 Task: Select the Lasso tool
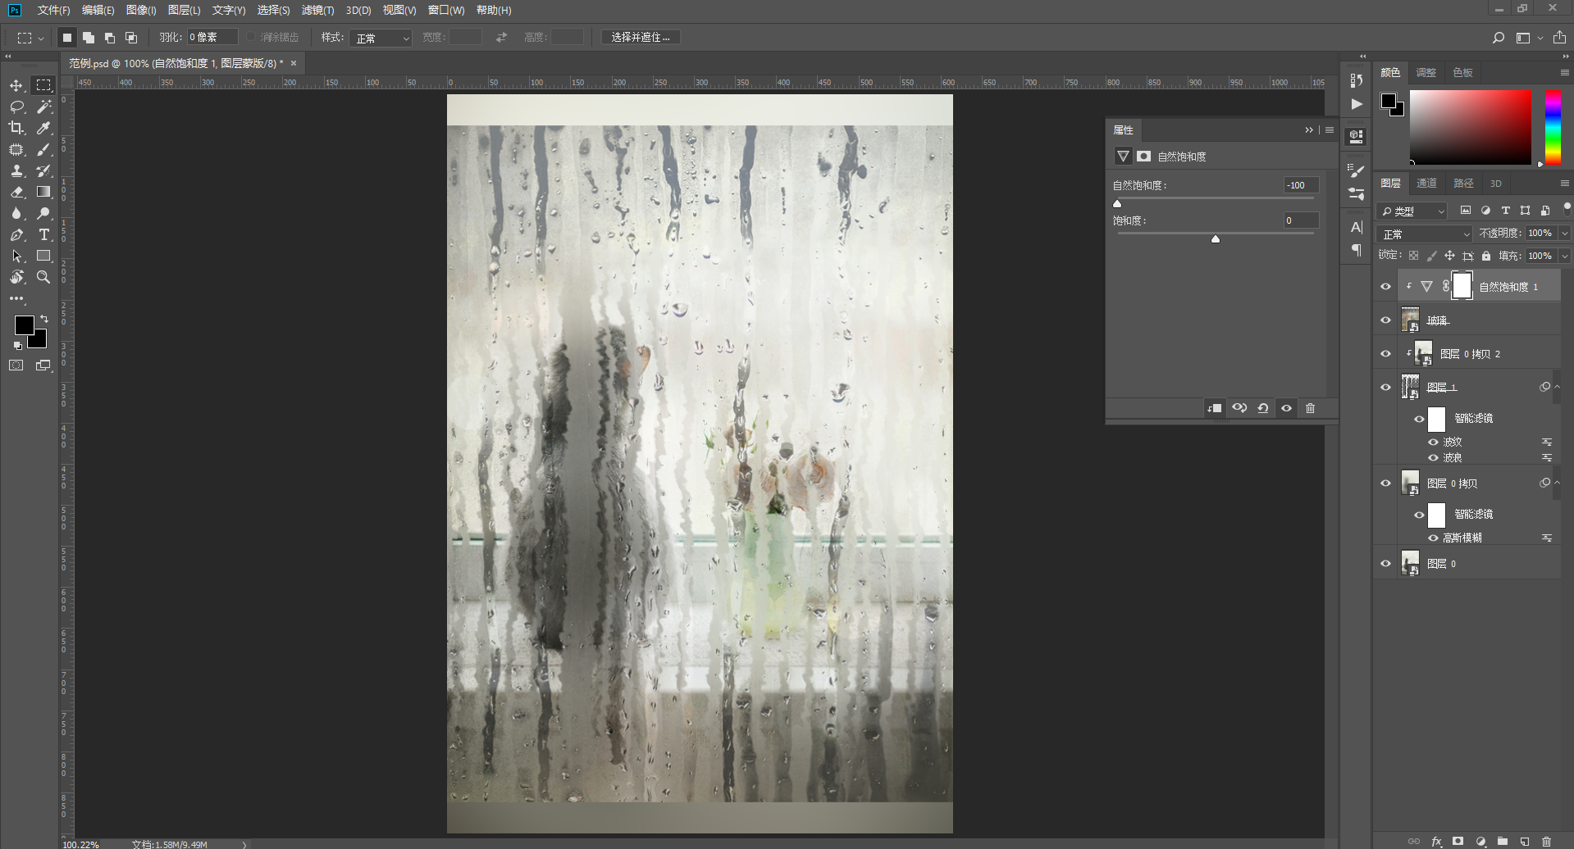pyautogui.click(x=16, y=107)
